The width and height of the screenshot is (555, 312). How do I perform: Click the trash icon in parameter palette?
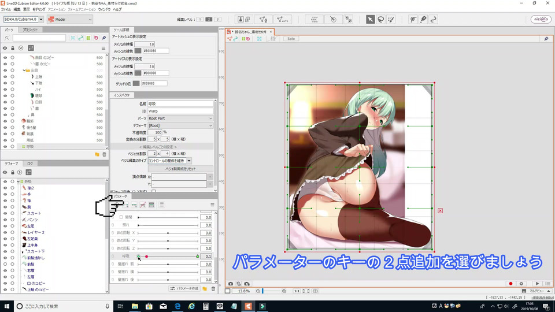(213, 289)
